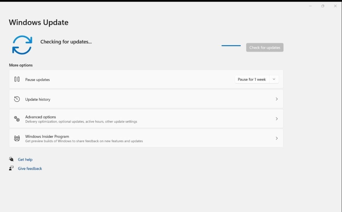The height and width of the screenshot is (212, 342).
Task: Click the Windows Update page heading
Action: pos(39,22)
